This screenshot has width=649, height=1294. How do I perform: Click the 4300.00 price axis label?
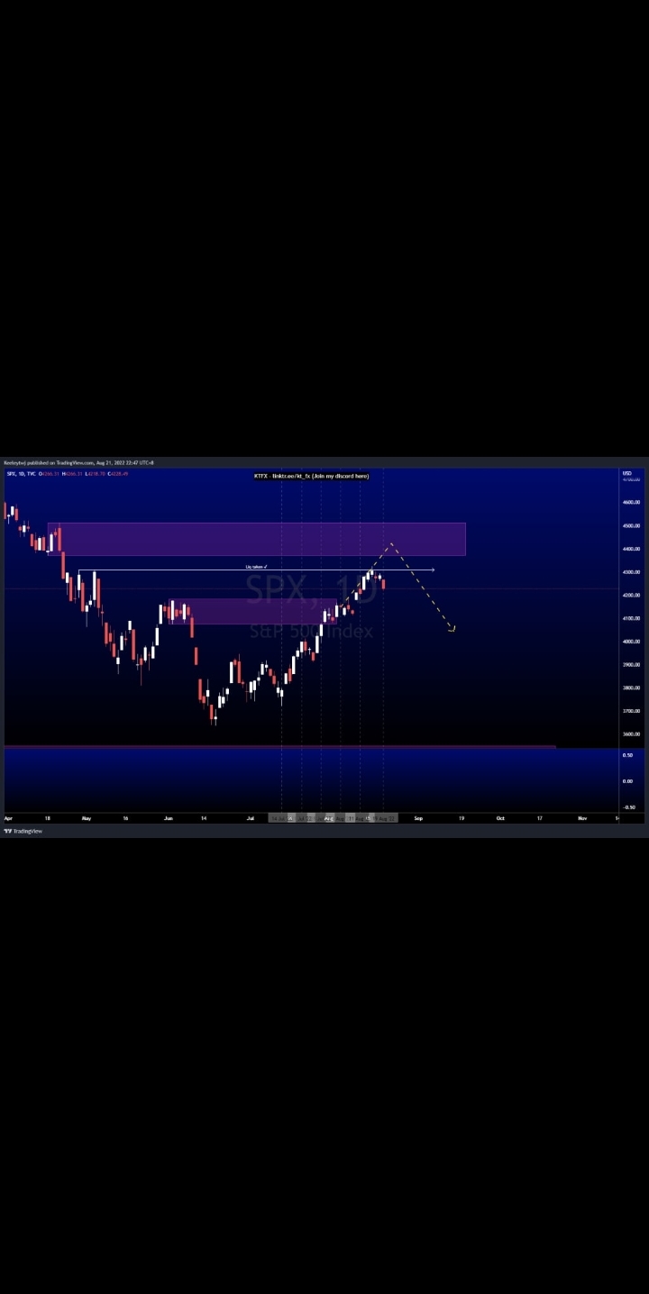pos(631,572)
